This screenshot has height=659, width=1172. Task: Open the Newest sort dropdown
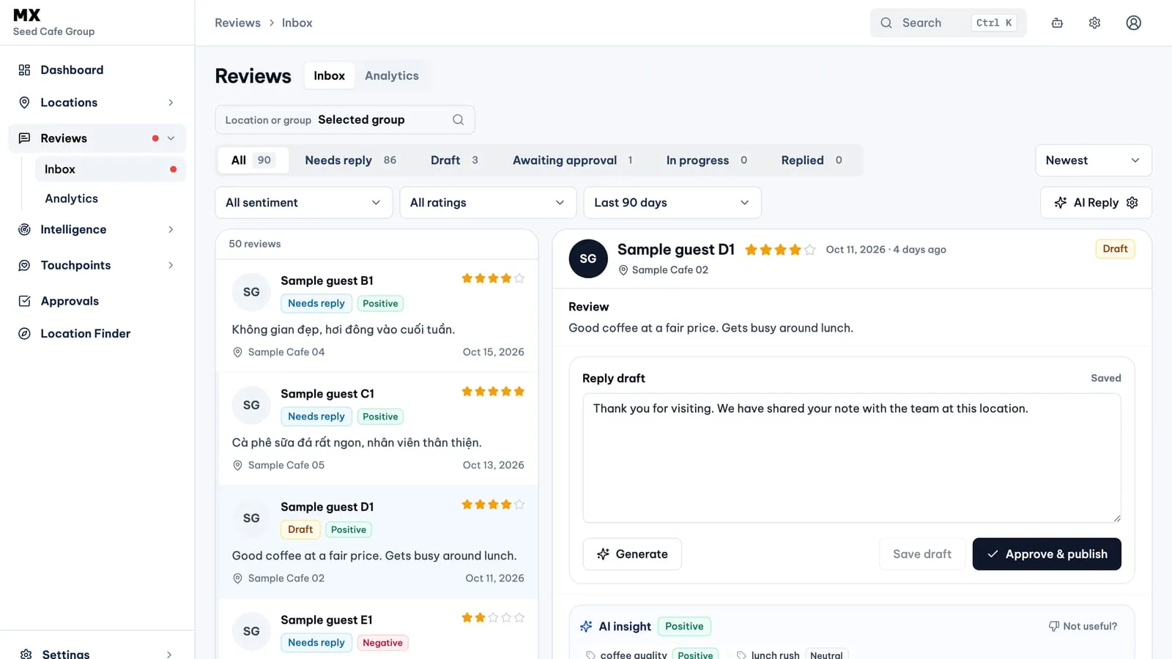click(x=1093, y=160)
